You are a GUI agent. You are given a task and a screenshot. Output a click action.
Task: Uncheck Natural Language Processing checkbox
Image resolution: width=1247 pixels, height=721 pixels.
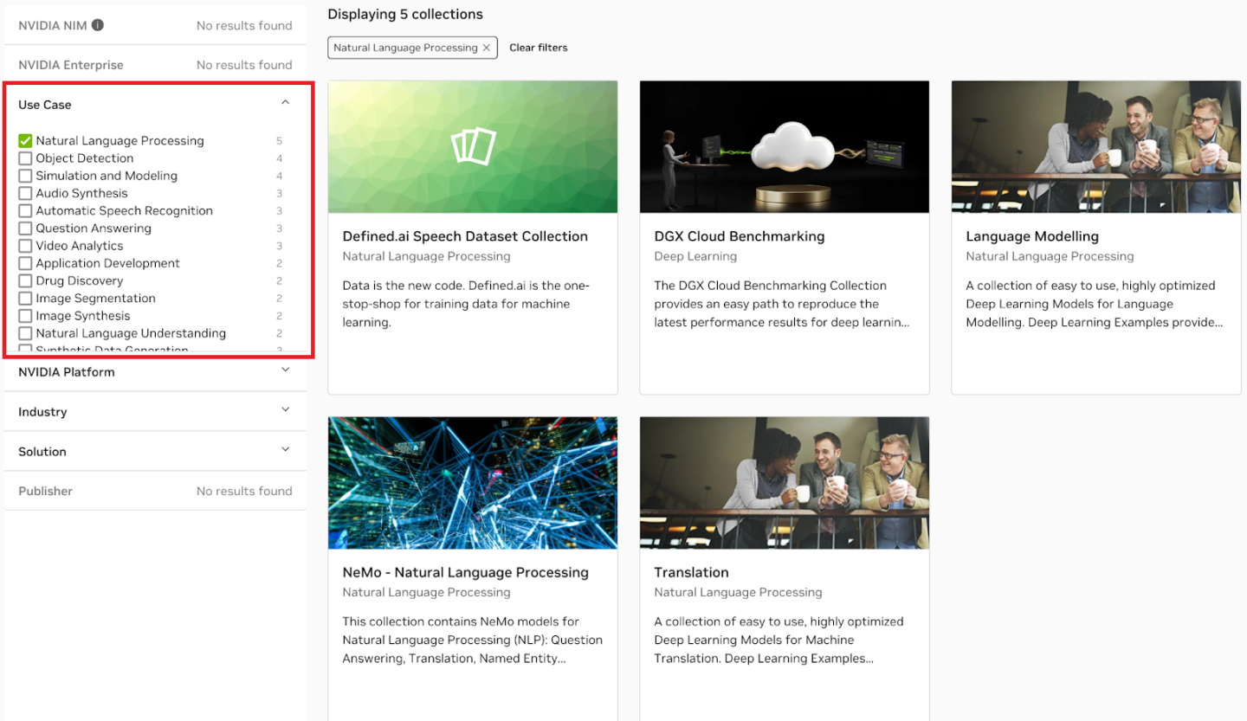(25, 140)
